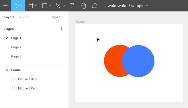Viewport: 188px width, 108px height.
Task: Select the Pen tool
Action: 58,6
